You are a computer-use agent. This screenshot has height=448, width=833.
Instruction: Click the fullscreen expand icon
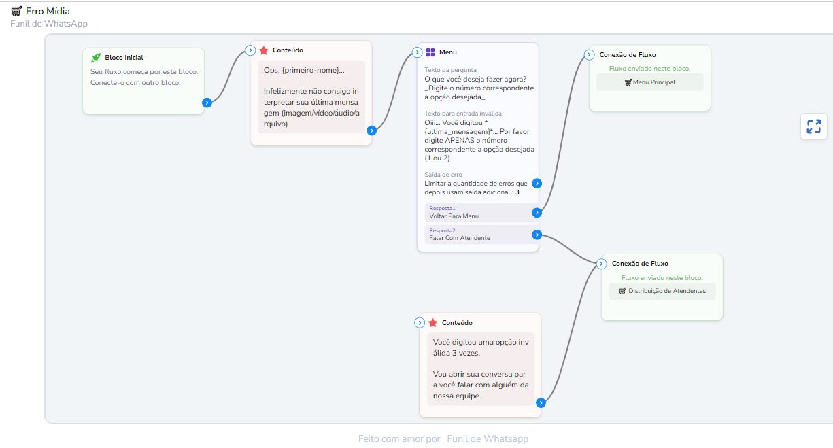tap(813, 126)
